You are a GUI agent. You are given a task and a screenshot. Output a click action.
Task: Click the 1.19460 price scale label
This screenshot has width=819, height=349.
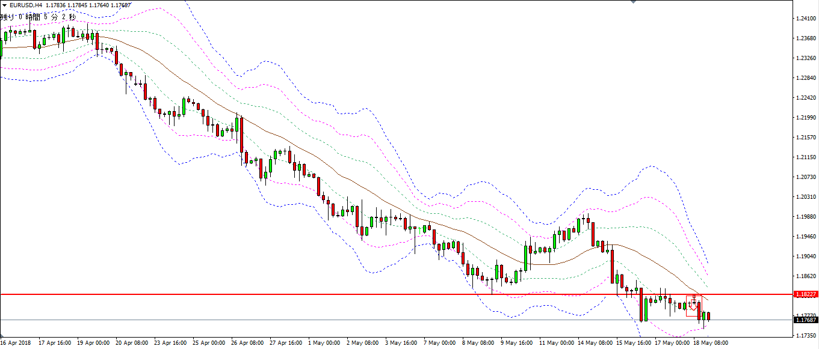coord(805,237)
